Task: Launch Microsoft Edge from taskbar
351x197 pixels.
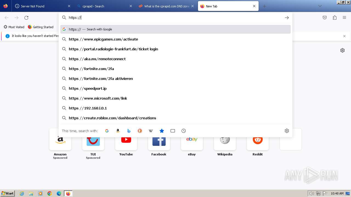Action: pyautogui.click(x=59, y=193)
